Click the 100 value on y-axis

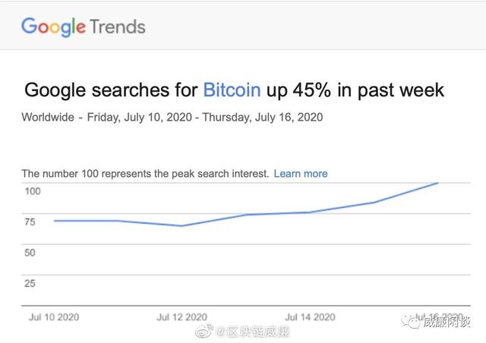(32, 190)
